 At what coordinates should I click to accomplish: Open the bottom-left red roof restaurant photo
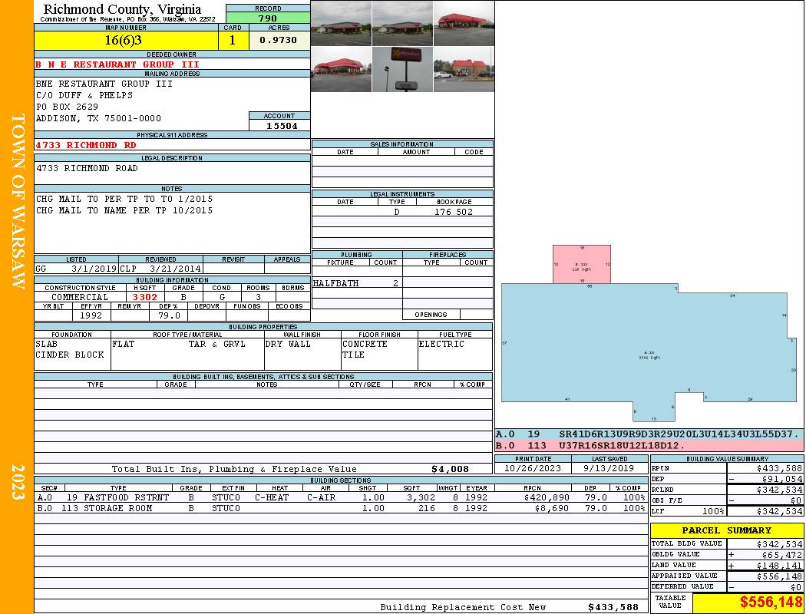click(x=342, y=69)
